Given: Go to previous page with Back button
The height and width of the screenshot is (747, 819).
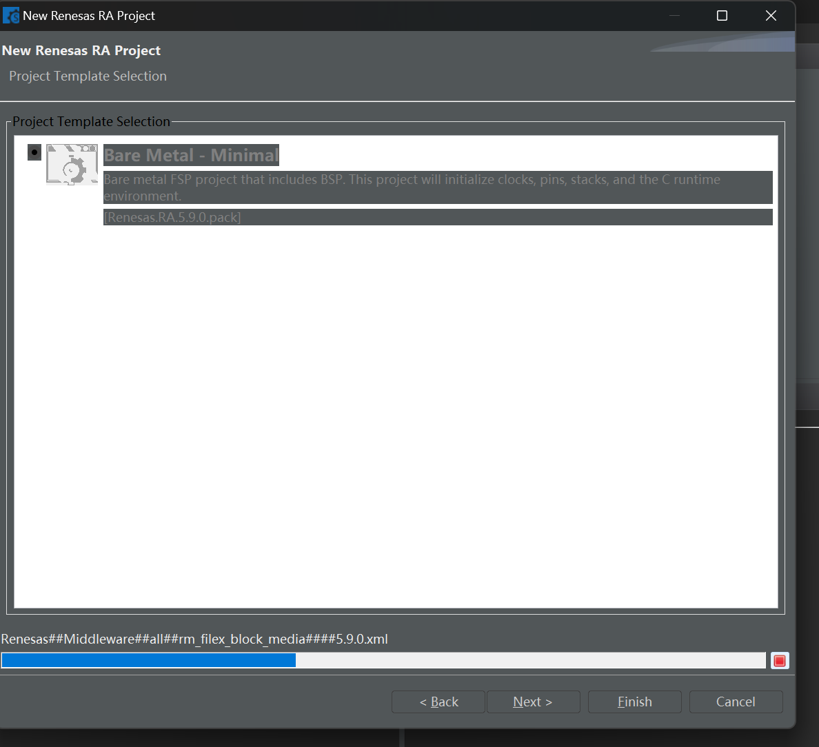Looking at the screenshot, I should click(x=438, y=702).
